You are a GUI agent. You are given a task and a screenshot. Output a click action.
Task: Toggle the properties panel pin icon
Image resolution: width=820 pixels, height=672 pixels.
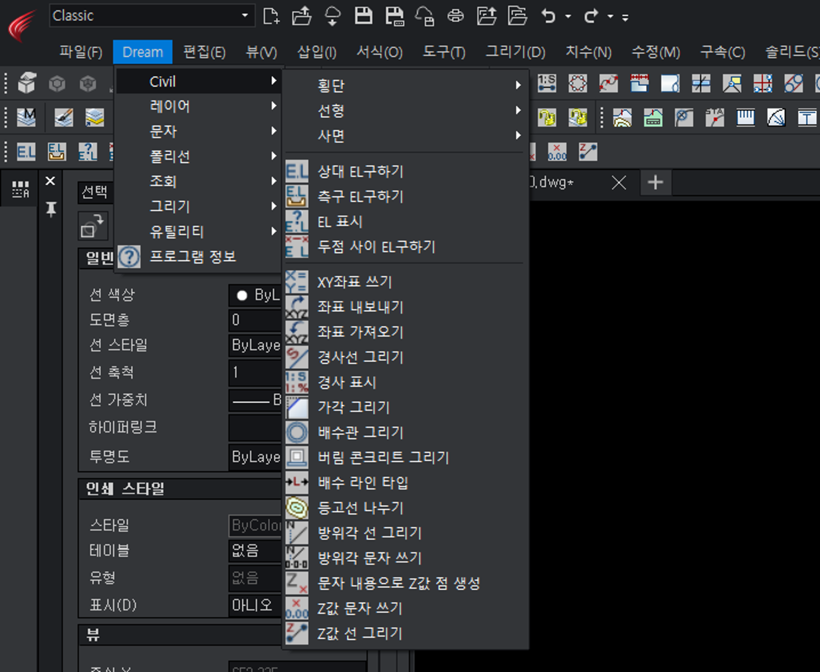51,209
